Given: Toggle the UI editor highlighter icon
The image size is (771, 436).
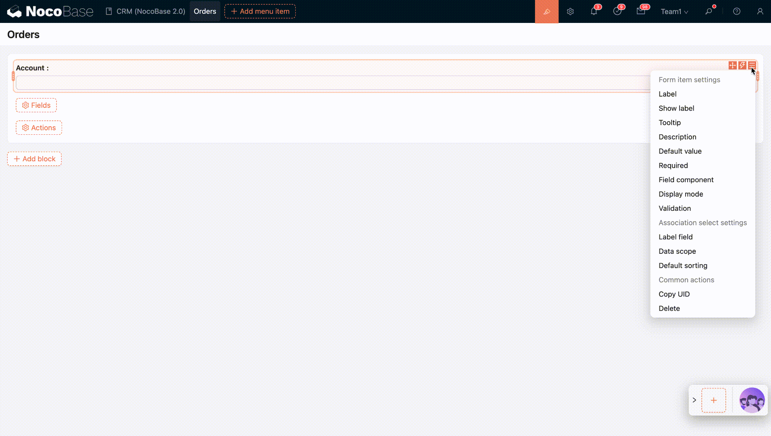Looking at the screenshot, I should (x=546, y=12).
